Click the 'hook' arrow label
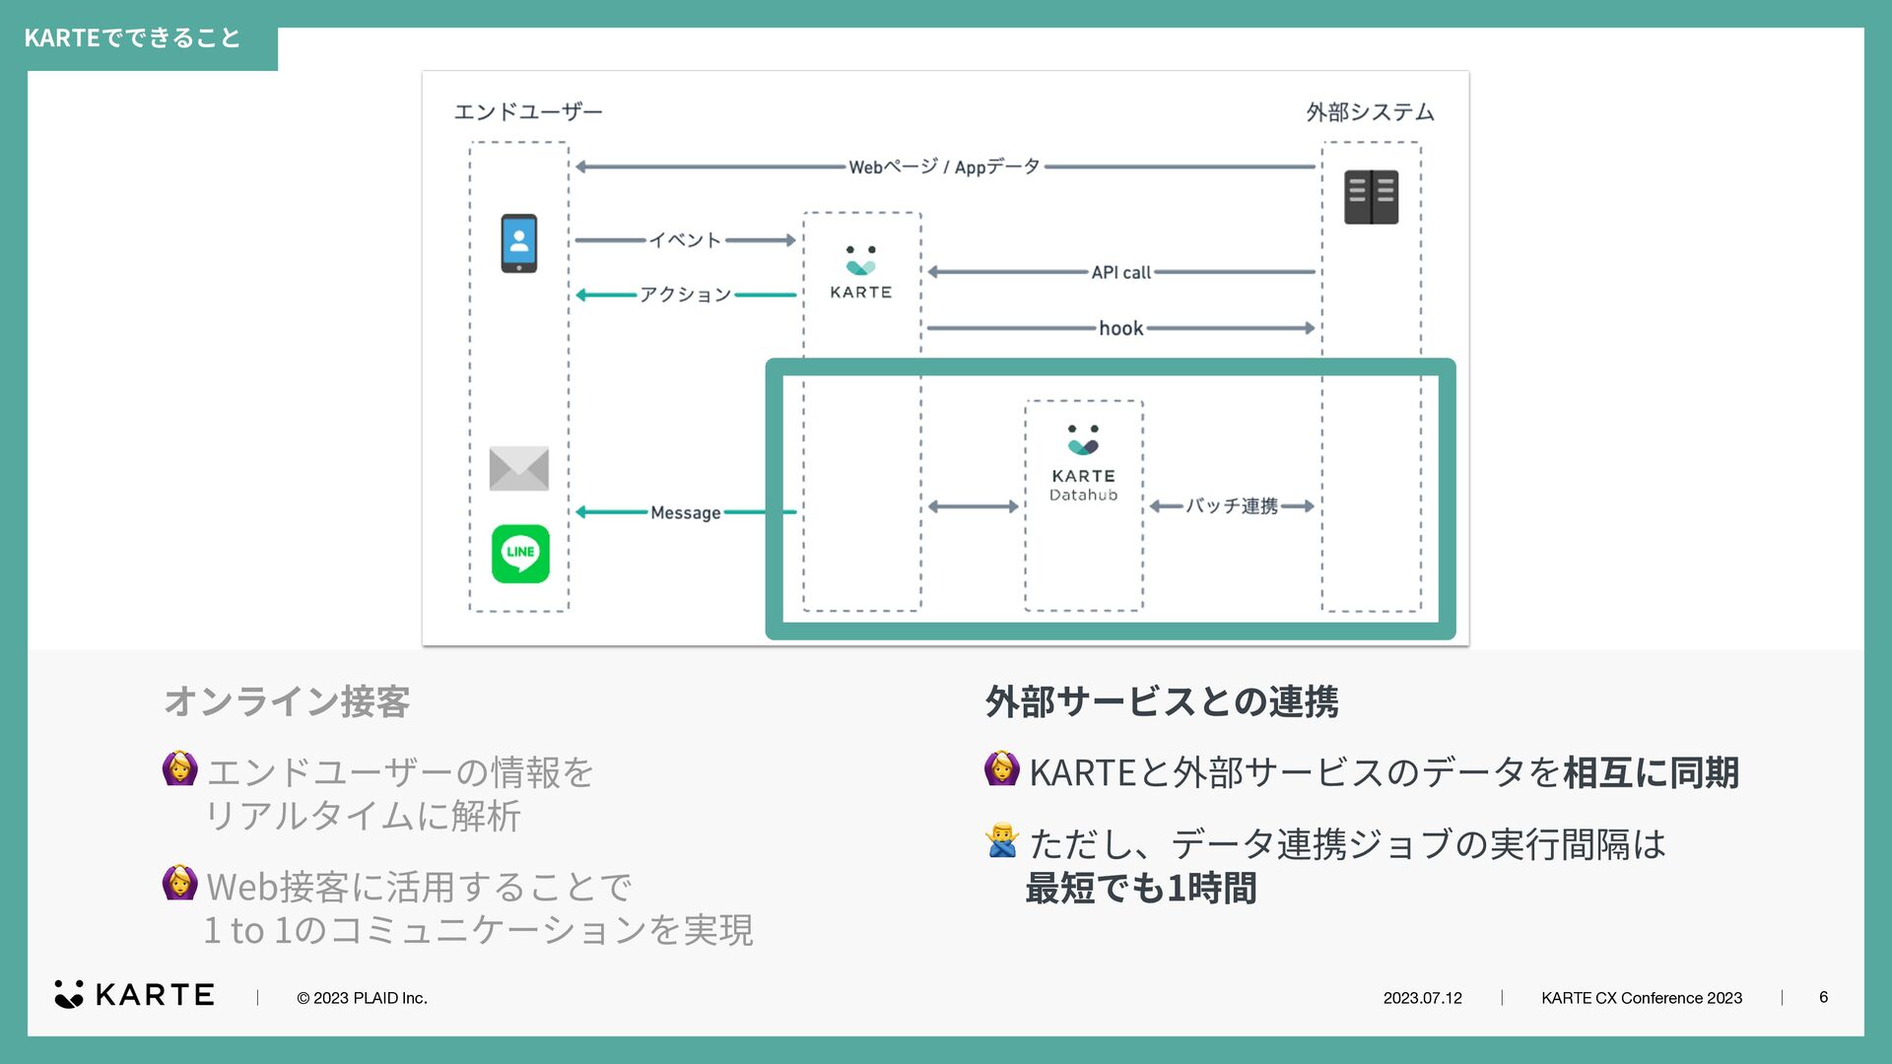This screenshot has height=1064, width=1892. (1121, 328)
